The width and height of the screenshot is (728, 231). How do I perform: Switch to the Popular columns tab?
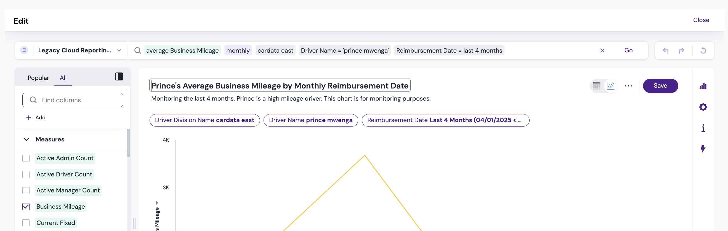[x=38, y=78]
